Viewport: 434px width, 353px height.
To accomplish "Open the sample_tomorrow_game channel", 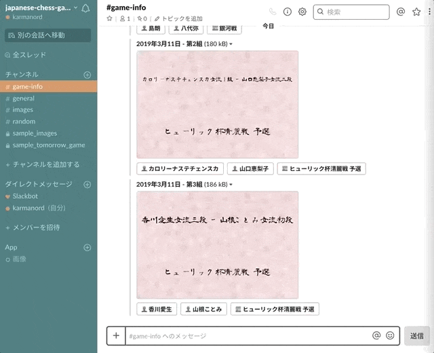I will coord(48,145).
